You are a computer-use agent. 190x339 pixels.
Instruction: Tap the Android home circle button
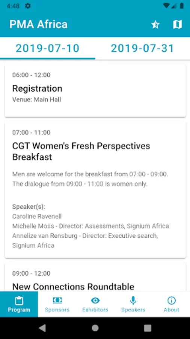coord(95,328)
